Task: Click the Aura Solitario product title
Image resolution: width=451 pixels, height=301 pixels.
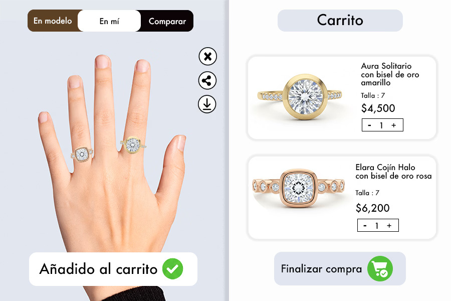Action: 390,74
